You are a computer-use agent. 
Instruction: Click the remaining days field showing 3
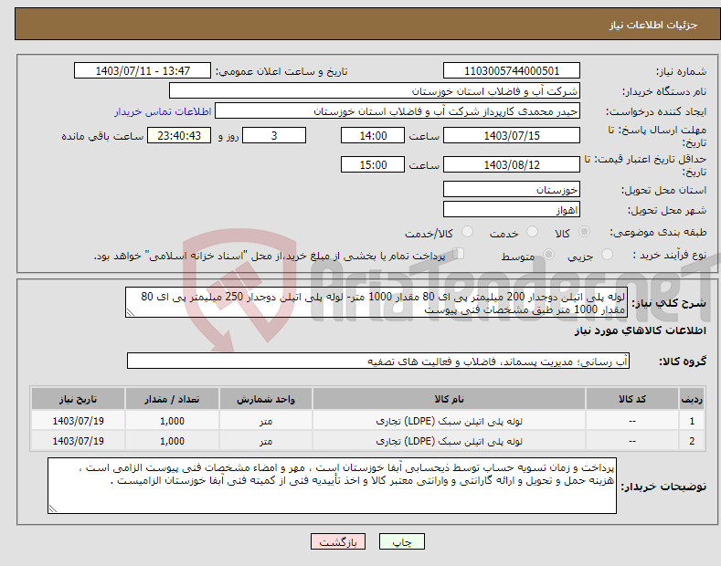[274, 135]
